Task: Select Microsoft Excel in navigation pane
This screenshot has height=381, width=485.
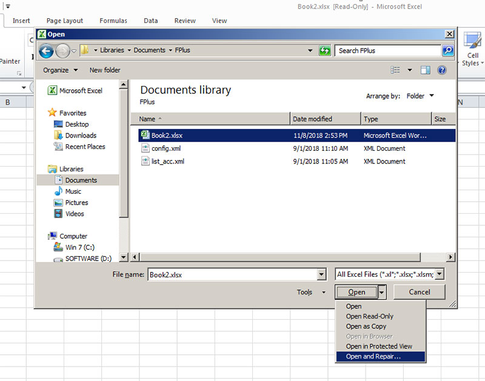Action: tap(75, 90)
